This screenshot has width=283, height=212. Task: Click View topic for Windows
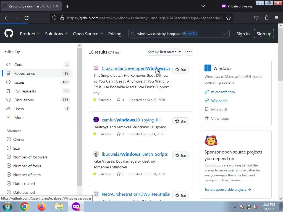220,118
